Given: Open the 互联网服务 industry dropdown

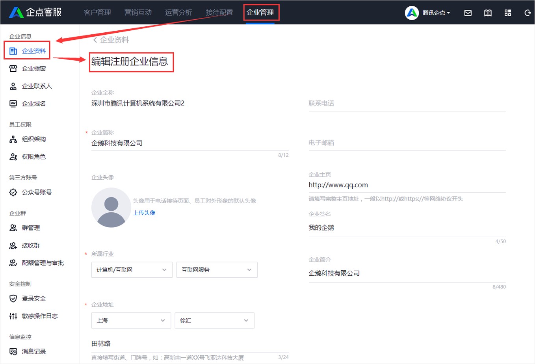Looking at the screenshot, I should 217,269.
